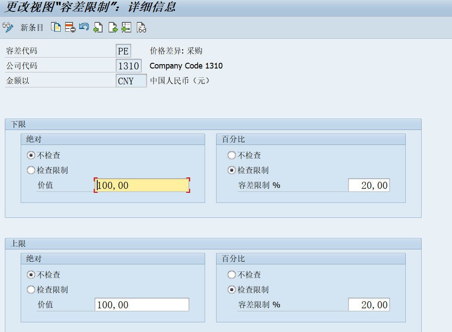Click the Undo change arrow icon
Viewport: 452px width, 332px height.
pos(84,27)
